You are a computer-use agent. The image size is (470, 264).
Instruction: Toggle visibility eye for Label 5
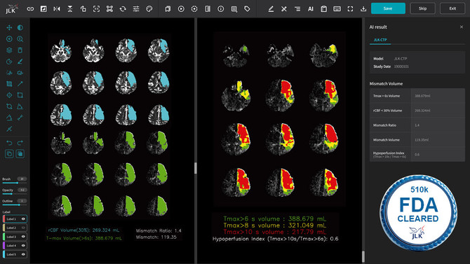click(x=23, y=254)
